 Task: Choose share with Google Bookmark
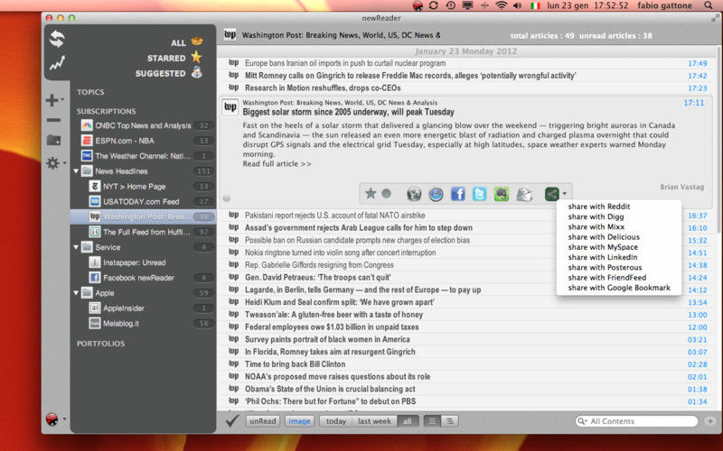[x=619, y=288]
